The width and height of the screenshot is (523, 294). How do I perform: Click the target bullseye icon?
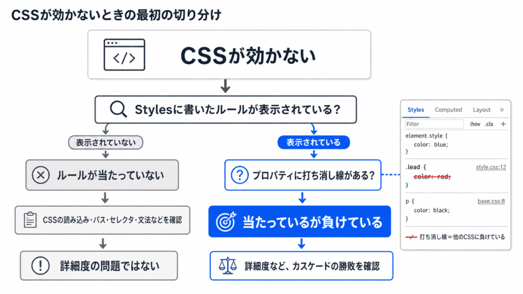tap(226, 222)
